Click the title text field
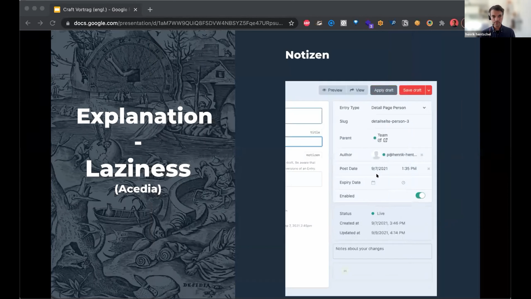The height and width of the screenshot is (299, 531). [x=304, y=141]
